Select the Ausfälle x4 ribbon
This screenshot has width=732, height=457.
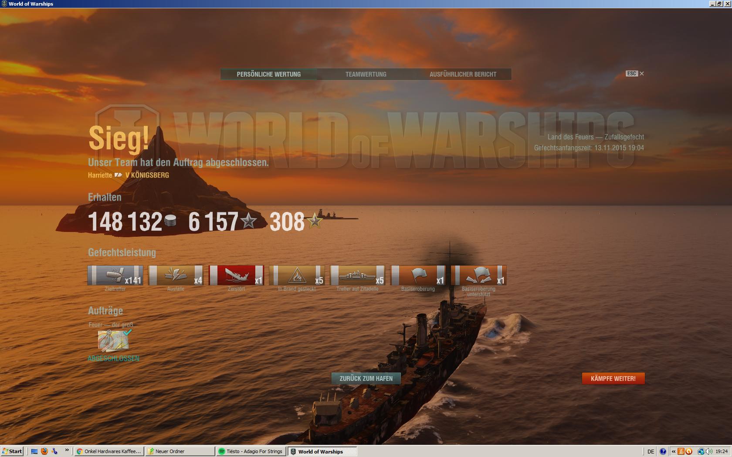click(176, 275)
